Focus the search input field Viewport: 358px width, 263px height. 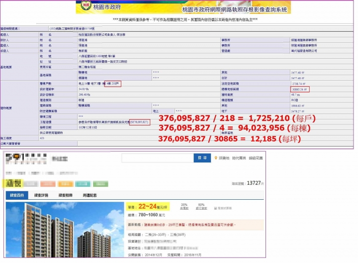(x=158, y=158)
